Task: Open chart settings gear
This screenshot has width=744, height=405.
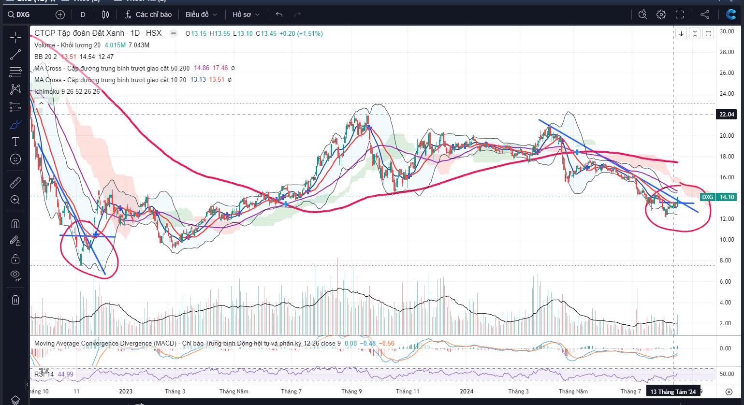Action: click(x=661, y=14)
